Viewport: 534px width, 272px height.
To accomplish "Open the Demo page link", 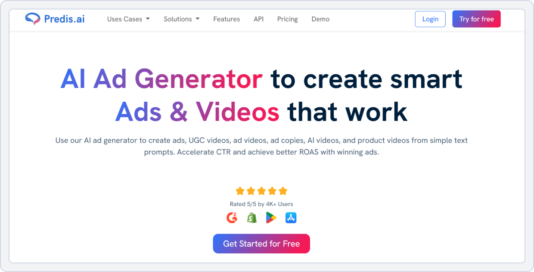I will [320, 19].
